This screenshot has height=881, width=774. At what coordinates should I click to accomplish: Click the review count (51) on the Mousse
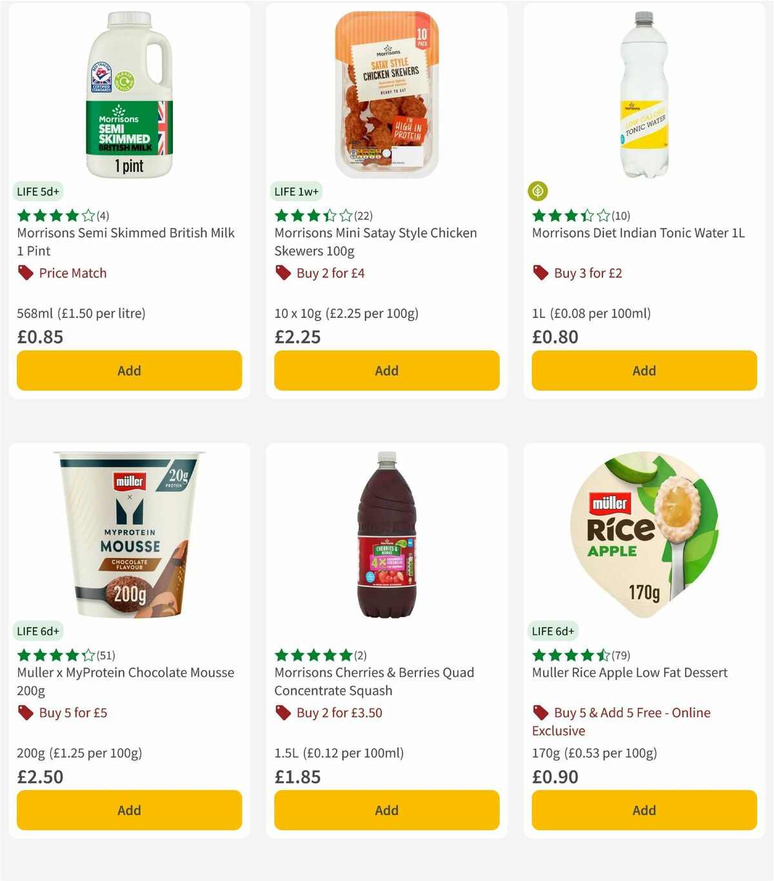(106, 655)
